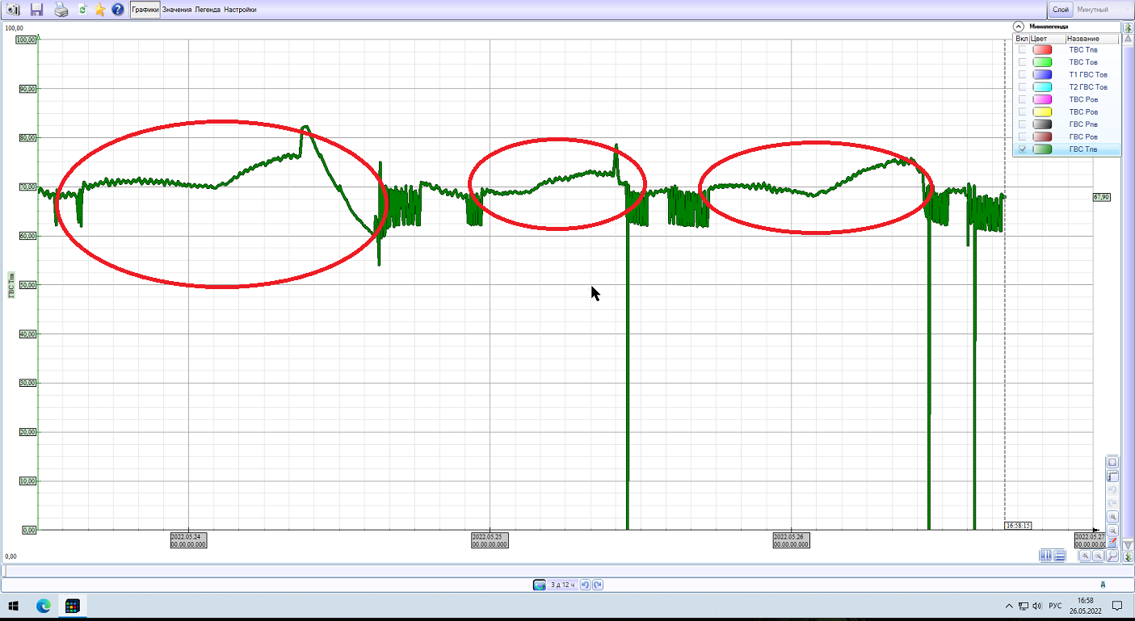Switch to the Значения tab

point(177,10)
